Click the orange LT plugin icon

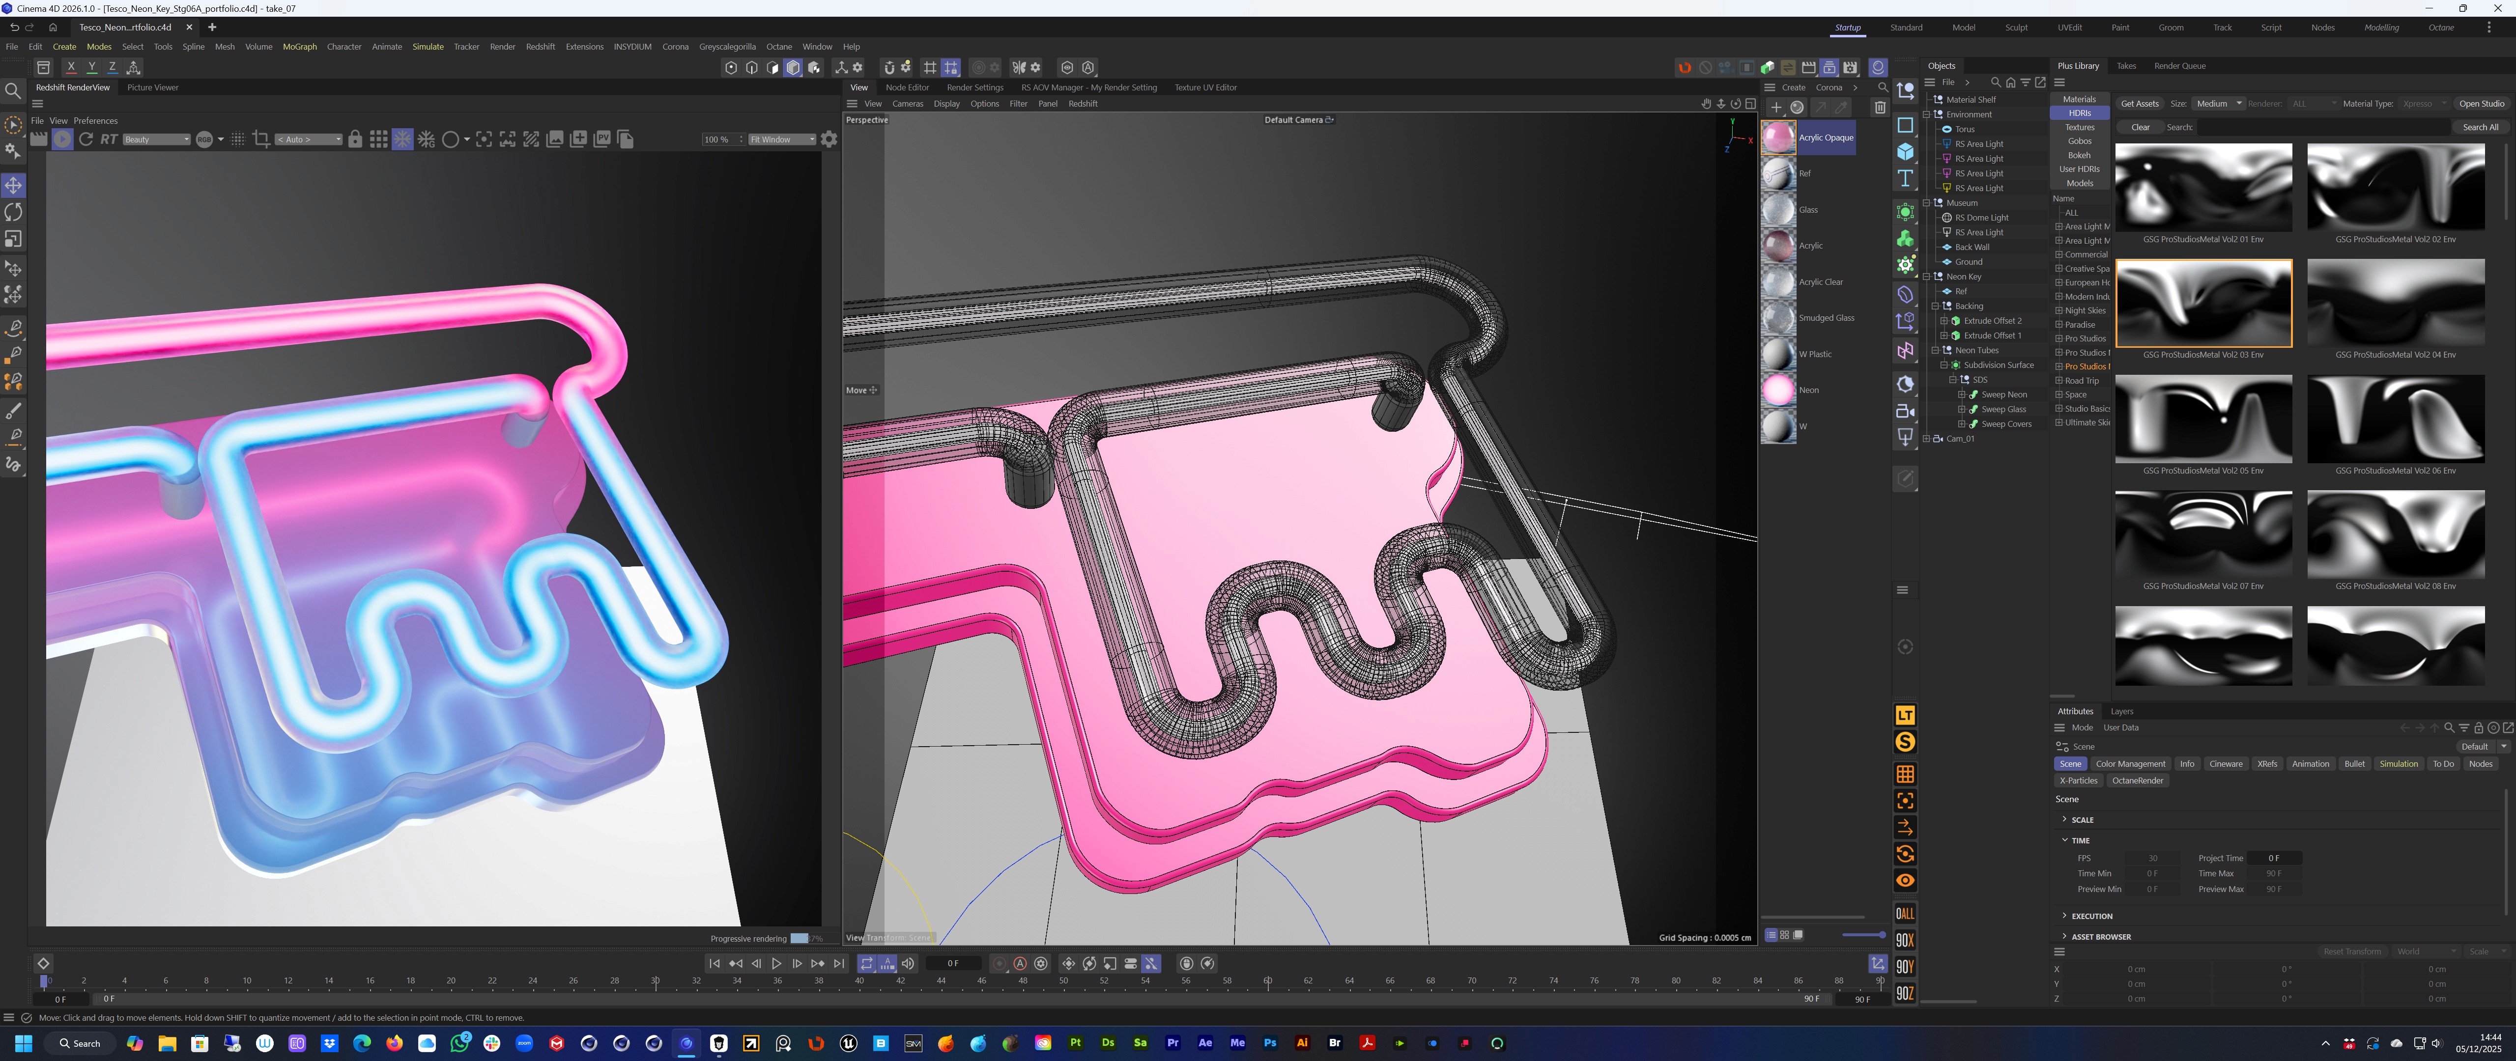click(x=1905, y=716)
